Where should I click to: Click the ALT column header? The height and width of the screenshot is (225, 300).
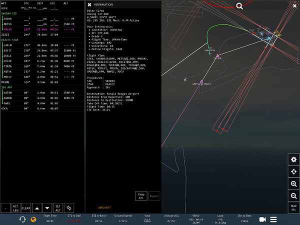(x=66, y=3)
